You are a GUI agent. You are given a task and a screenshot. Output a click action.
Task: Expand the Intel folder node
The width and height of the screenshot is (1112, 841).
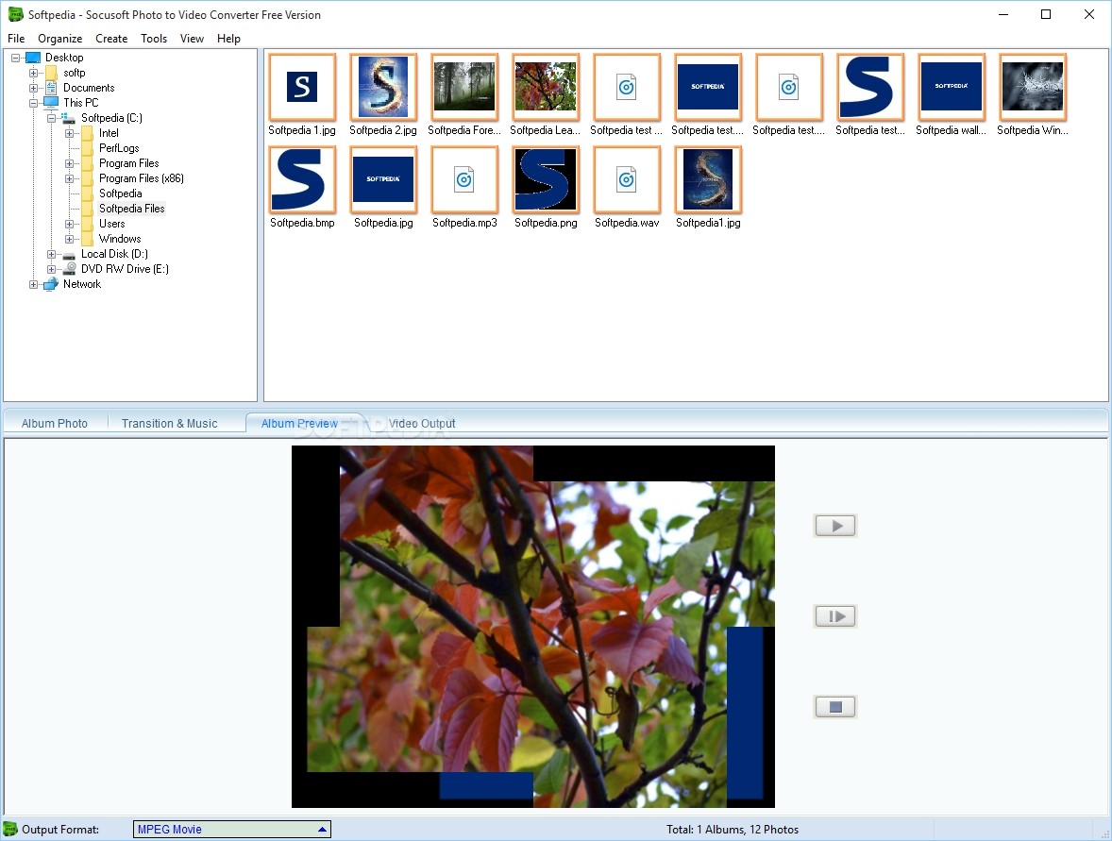click(69, 133)
